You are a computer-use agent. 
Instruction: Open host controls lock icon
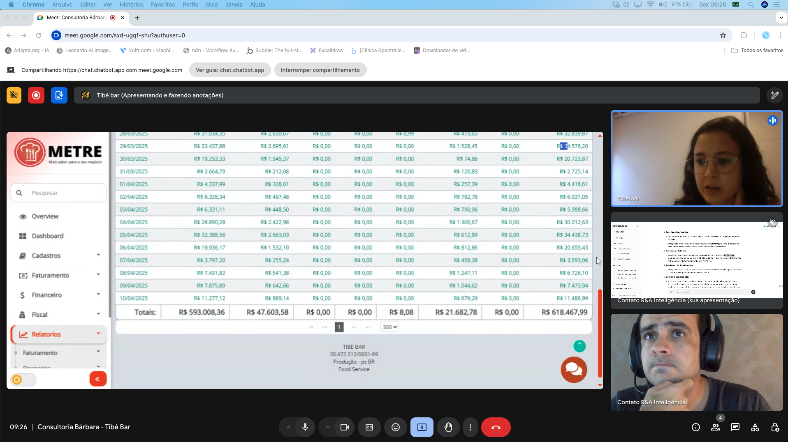pos(775,427)
